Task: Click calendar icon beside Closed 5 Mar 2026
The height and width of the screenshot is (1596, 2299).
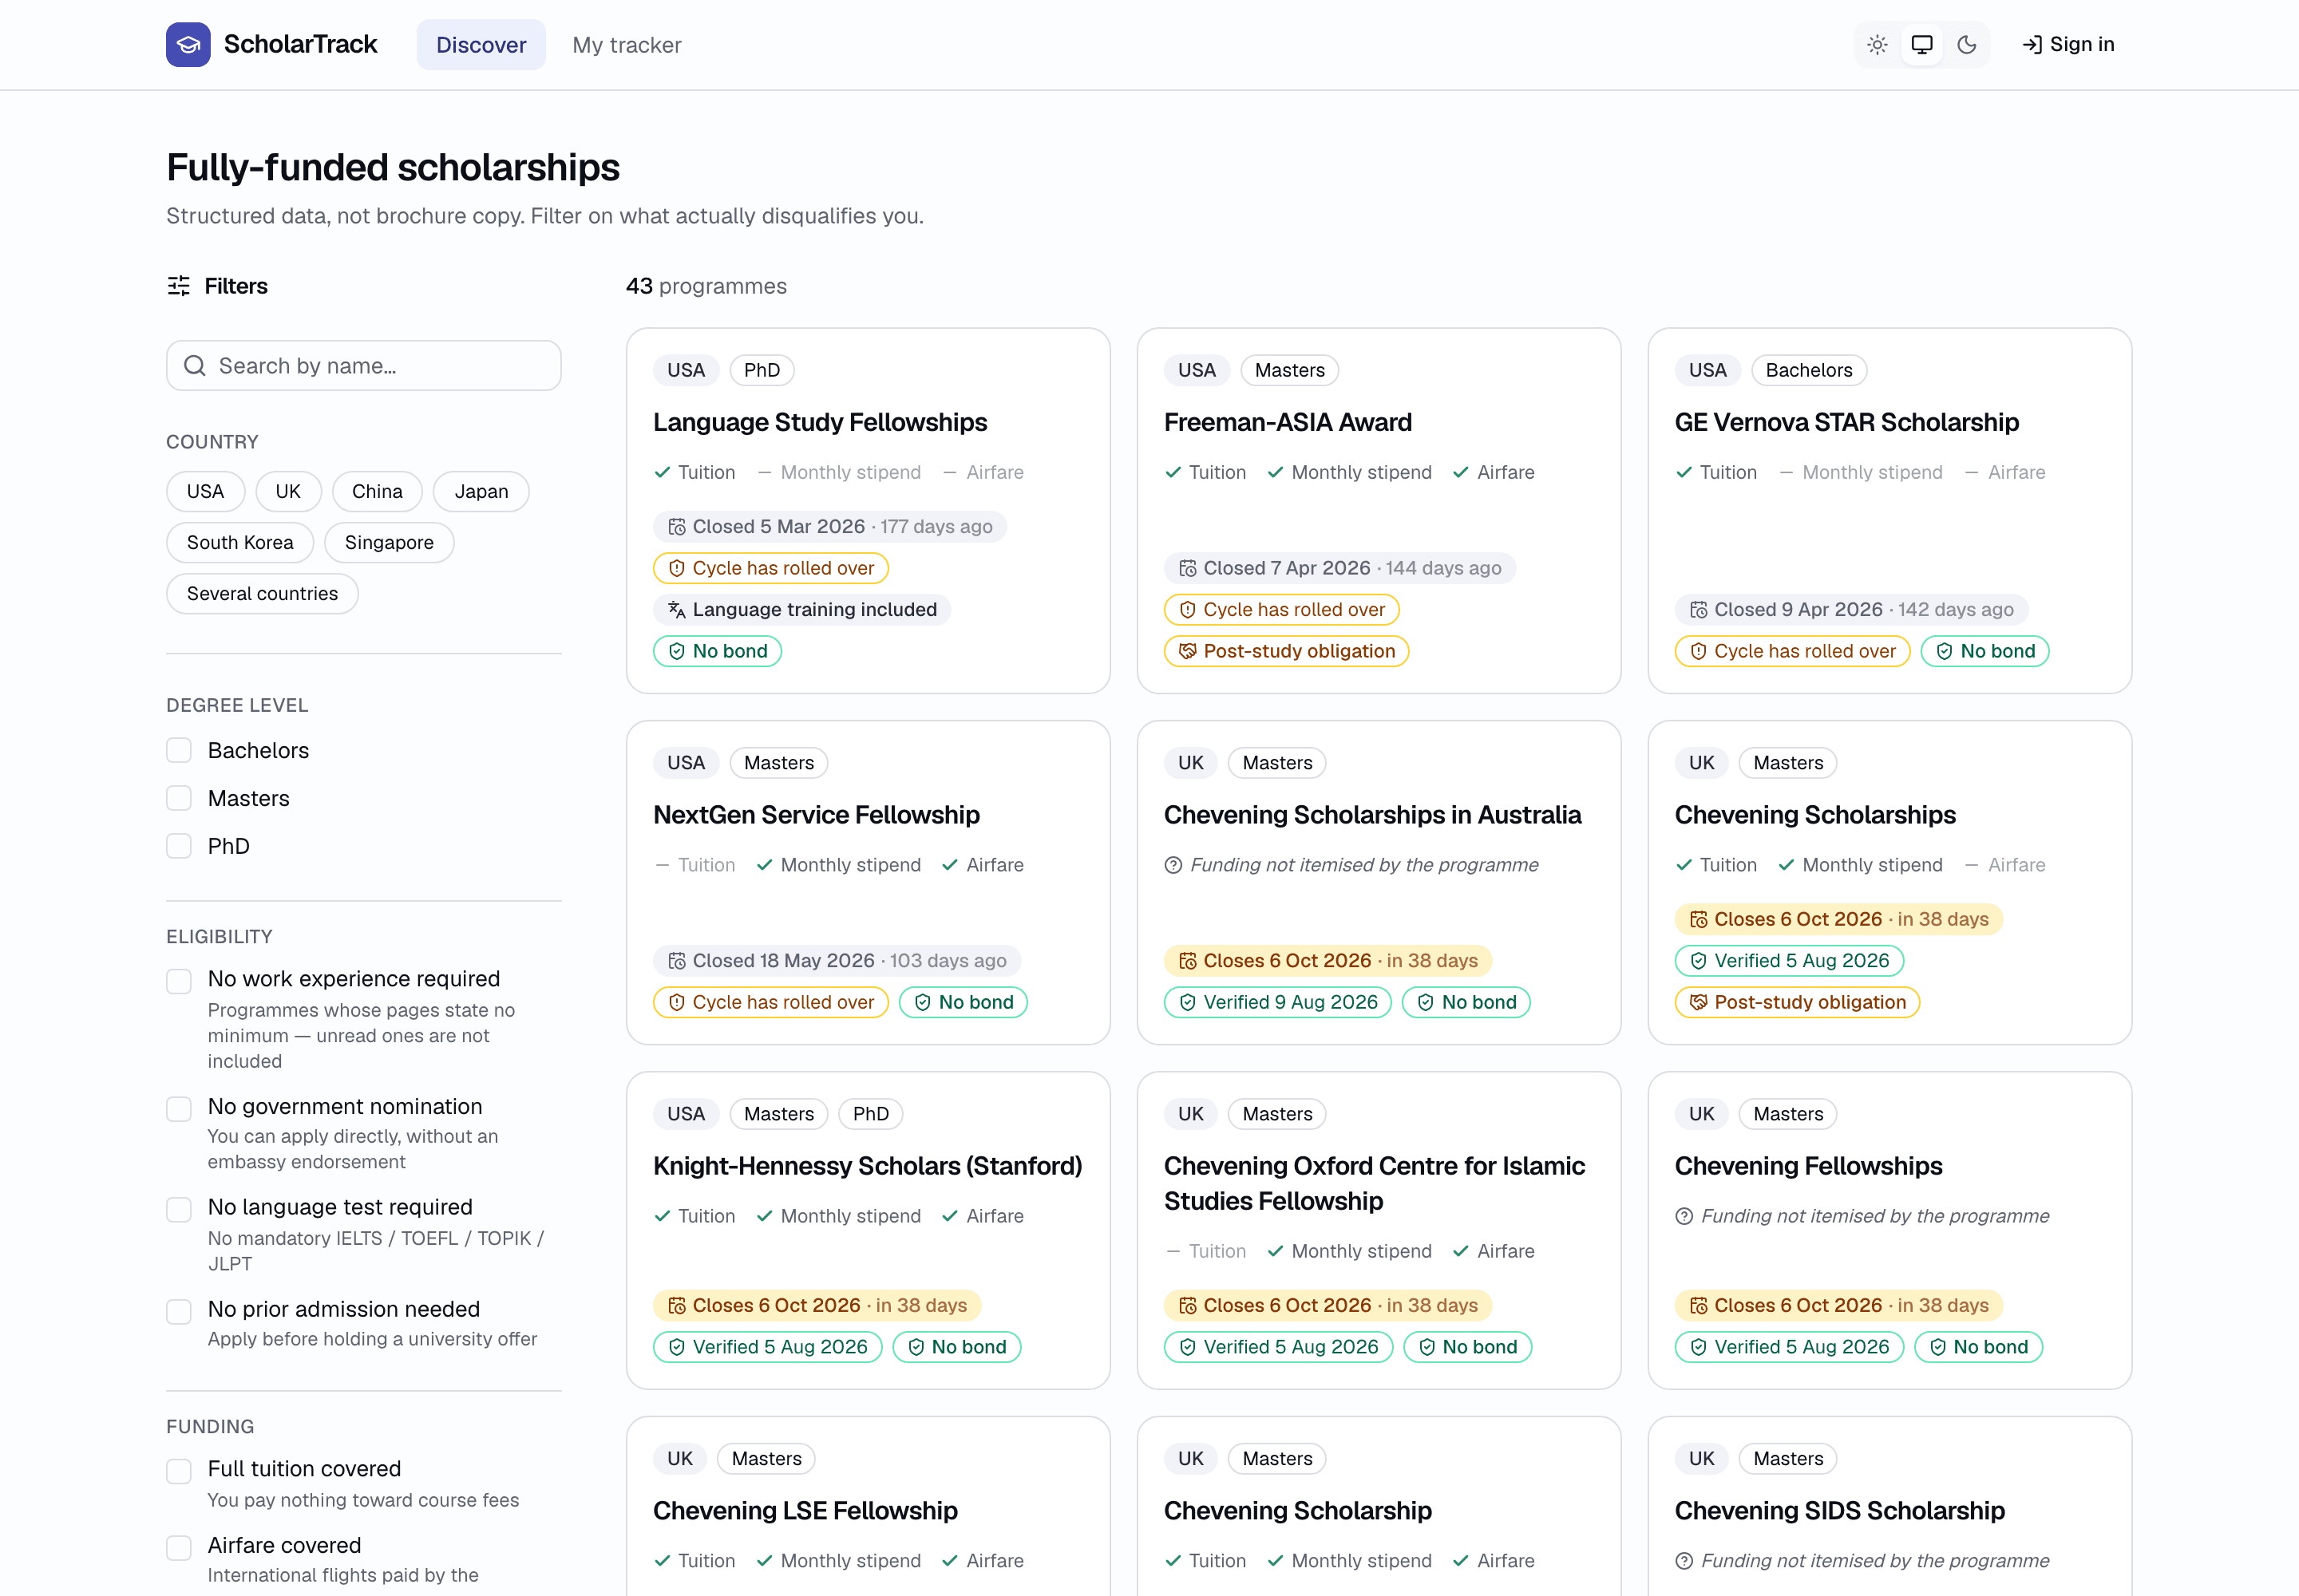Action: 677,527
